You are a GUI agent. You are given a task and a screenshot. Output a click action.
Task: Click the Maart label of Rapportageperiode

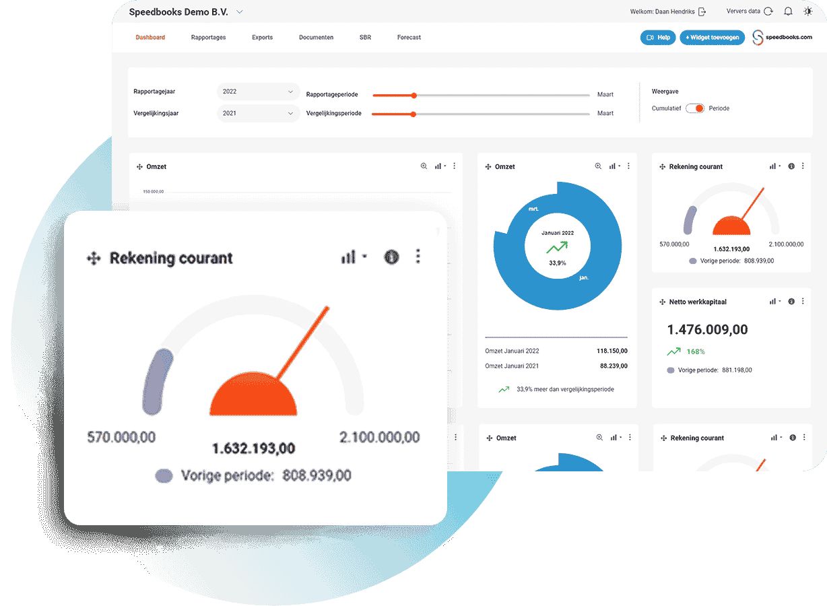pos(605,95)
